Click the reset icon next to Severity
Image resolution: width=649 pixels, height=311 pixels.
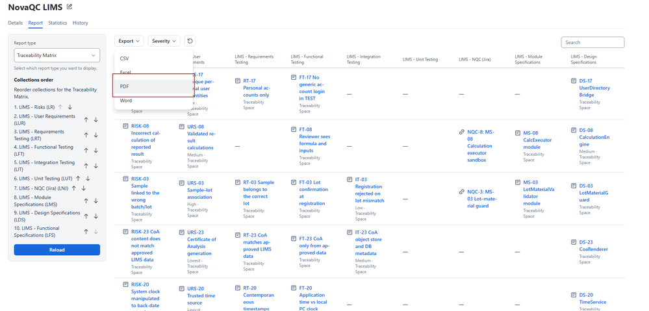click(190, 41)
